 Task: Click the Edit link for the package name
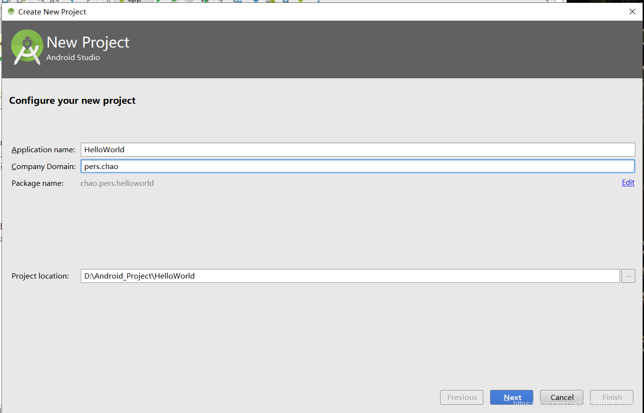pos(628,182)
